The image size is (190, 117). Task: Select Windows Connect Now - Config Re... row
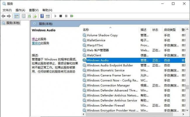(x=134, y=80)
